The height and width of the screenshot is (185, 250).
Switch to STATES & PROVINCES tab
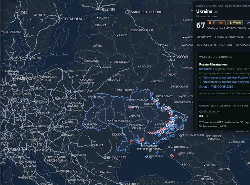(x=229, y=37)
